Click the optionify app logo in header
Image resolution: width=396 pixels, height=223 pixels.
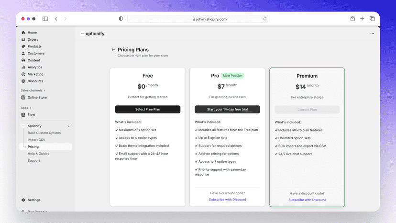coord(82,33)
